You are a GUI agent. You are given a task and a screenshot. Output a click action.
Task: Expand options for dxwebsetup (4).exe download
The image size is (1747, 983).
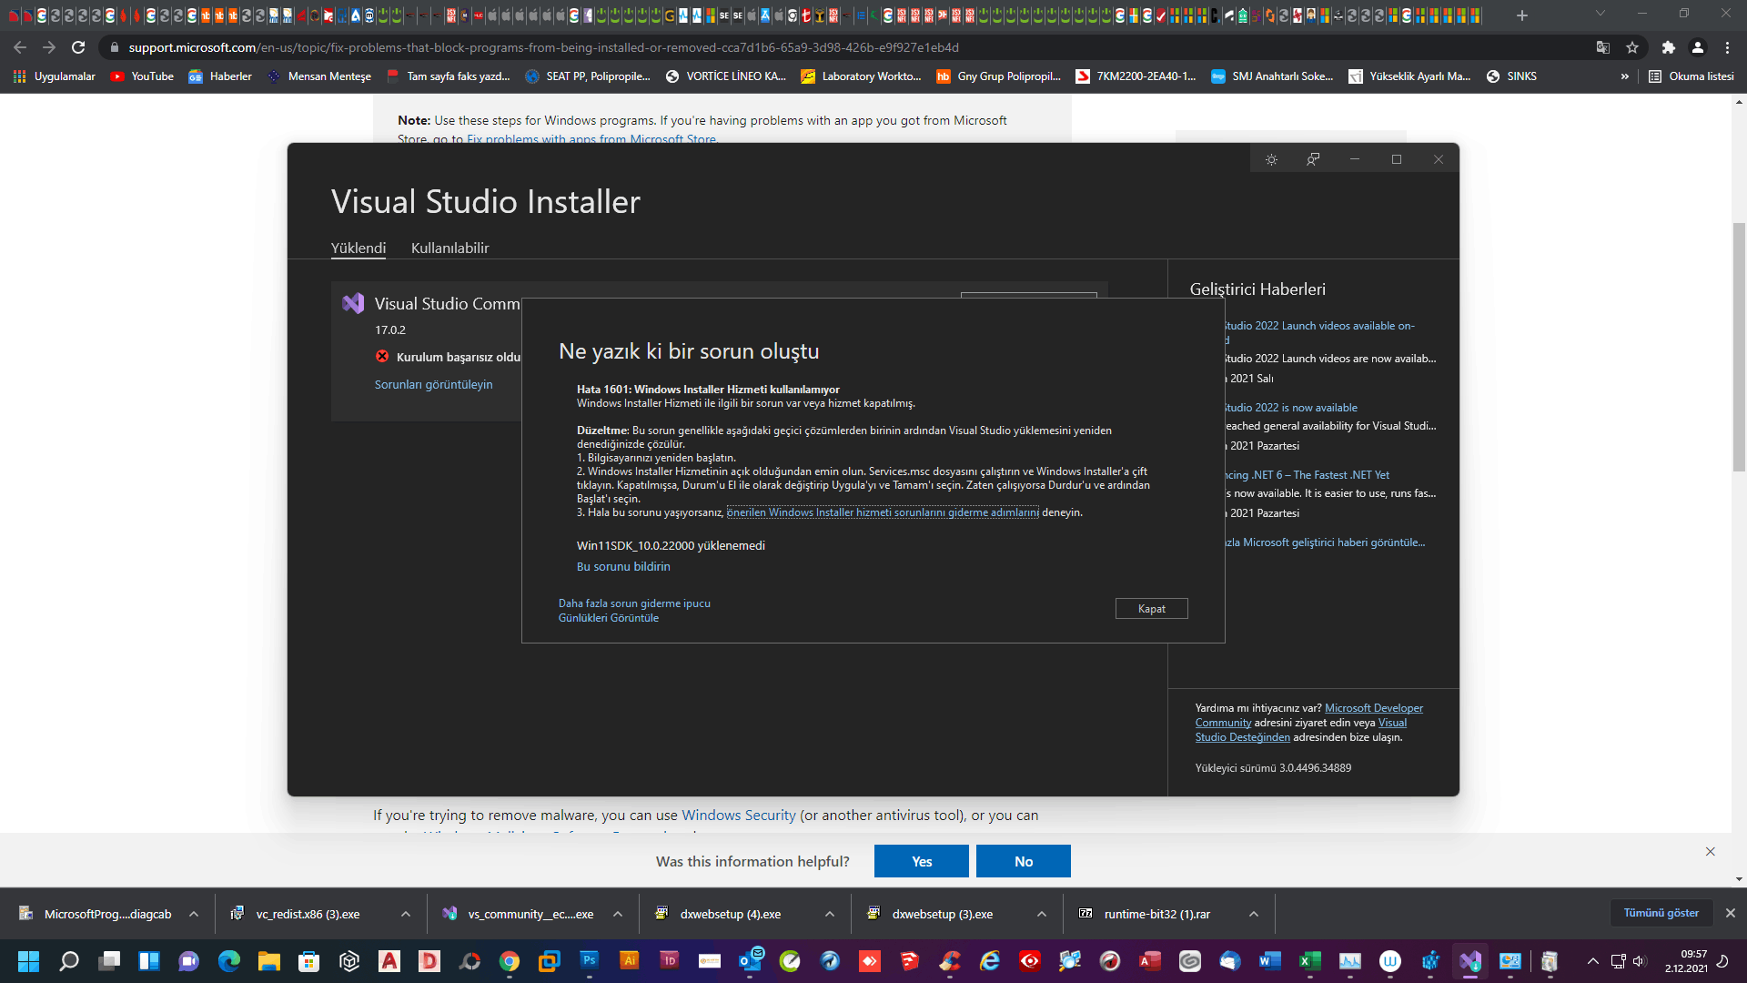point(830,914)
